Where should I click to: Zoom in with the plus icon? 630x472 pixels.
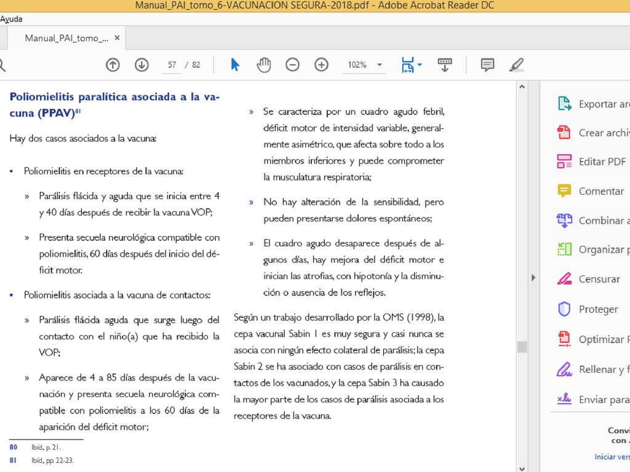coord(321,65)
